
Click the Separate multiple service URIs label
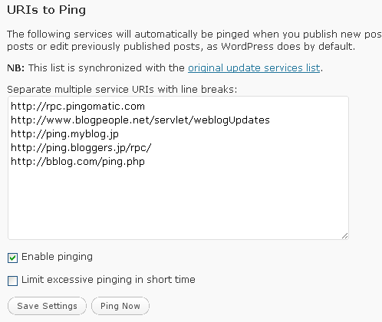[x=122, y=90]
